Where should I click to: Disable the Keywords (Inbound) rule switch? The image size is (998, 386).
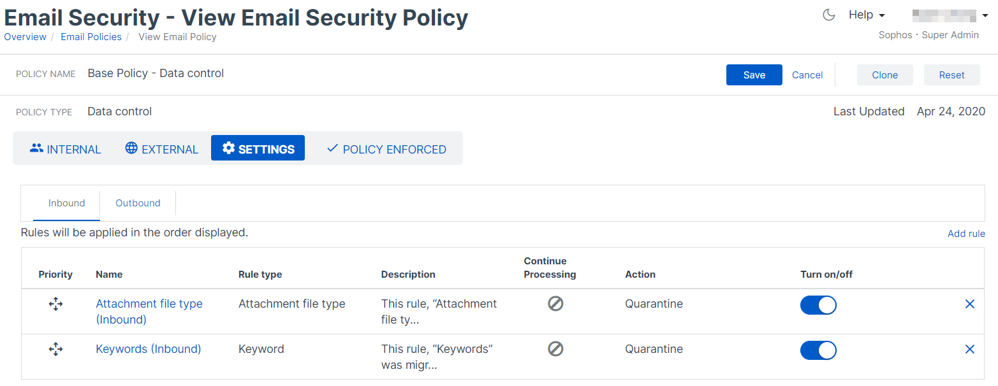818,350
